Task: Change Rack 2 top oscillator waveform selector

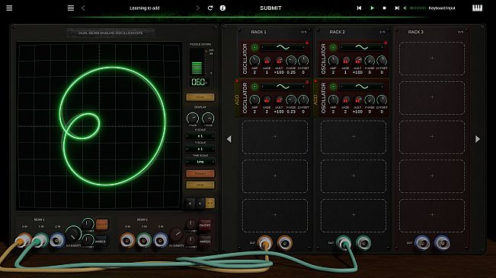Action: [x=361, y=47]
